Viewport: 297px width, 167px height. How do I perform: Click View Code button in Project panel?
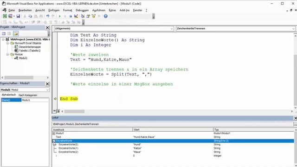4,34
